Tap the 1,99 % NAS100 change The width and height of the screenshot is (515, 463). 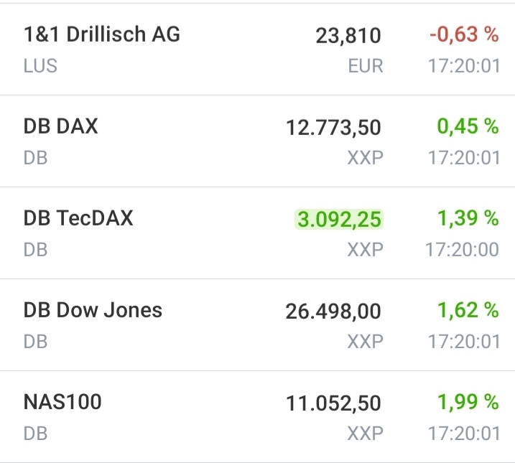[x=468, y=402]
